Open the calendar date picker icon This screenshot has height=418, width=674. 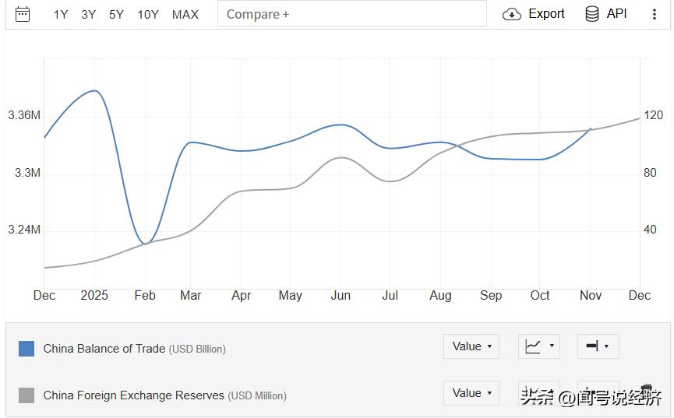[23, 14]
